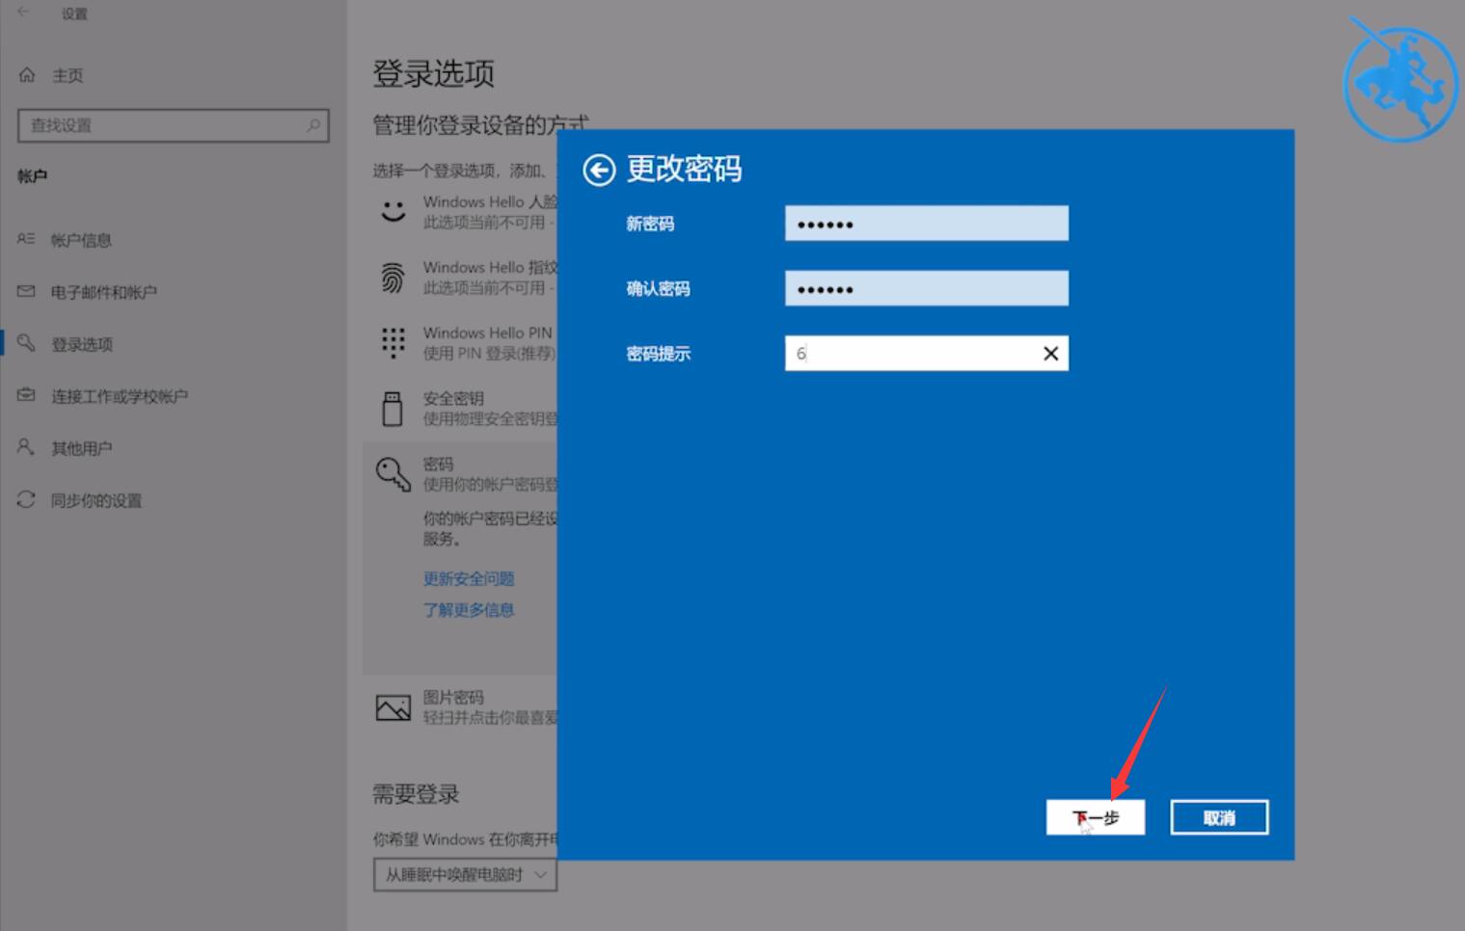
Task: Select 帐户信息 in the sidebar
Action: pyautogui.click(x=81, y=240)
